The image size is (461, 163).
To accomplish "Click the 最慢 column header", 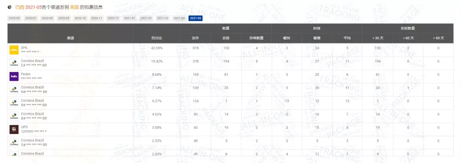I will tap(317, 38).
